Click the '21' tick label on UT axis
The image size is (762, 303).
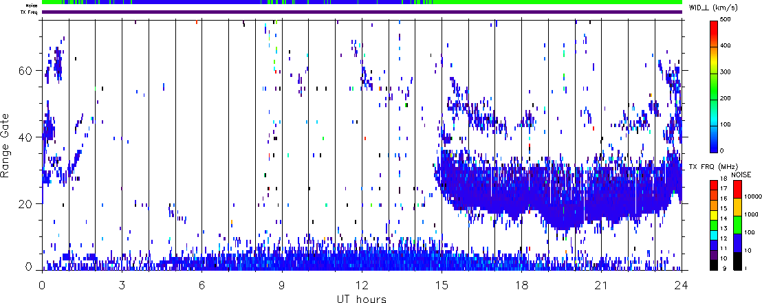point(602,285)
